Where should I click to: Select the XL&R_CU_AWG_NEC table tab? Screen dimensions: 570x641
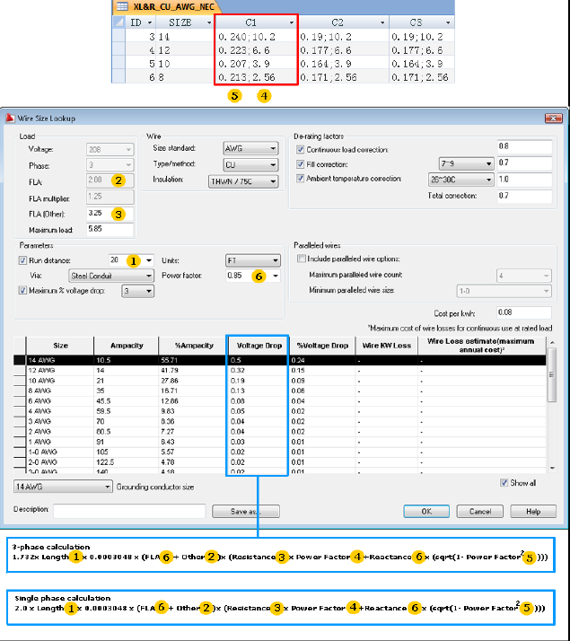pos(168,6)
